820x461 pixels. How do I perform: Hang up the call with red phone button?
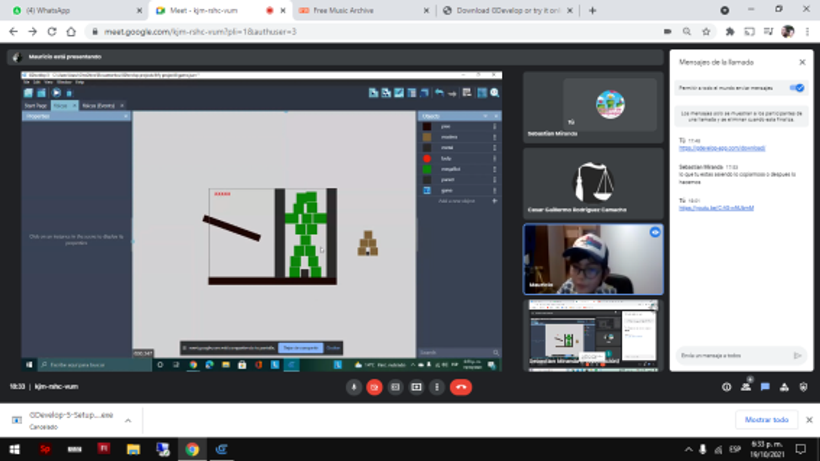(461, 387)
